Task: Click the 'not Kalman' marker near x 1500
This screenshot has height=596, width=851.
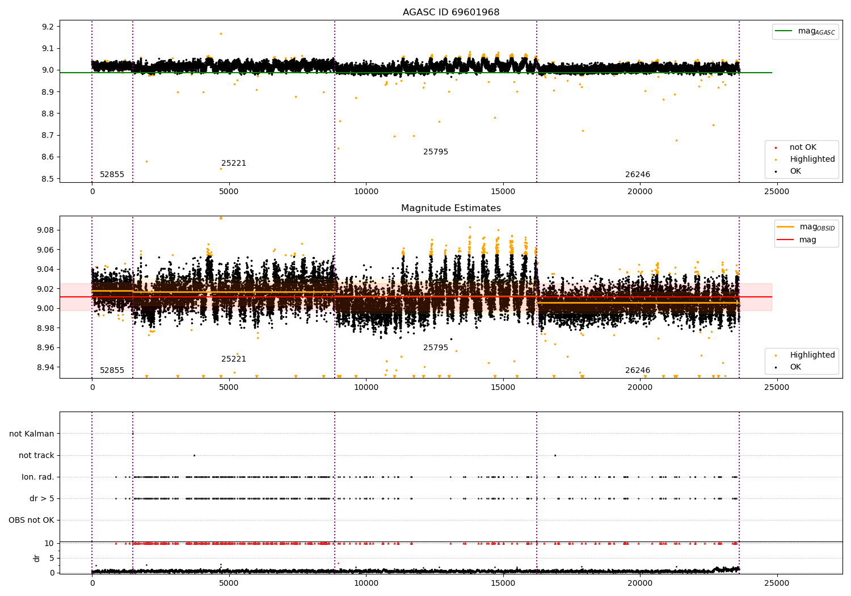Action: pos(133,434)
